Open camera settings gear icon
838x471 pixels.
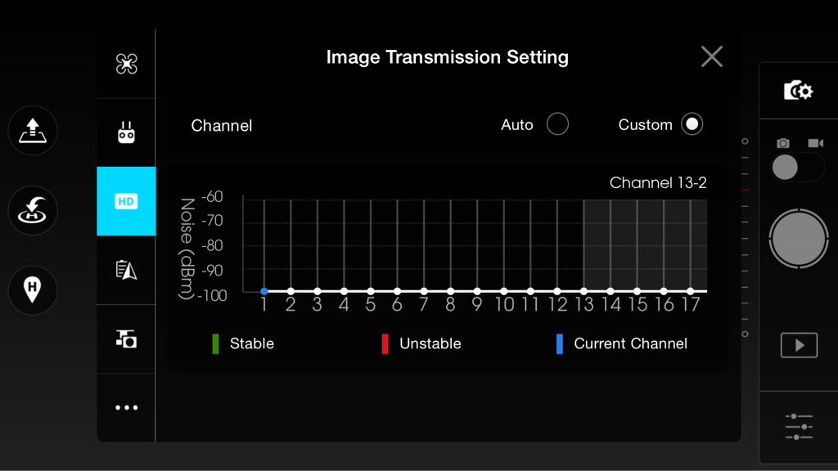point(799,91)
